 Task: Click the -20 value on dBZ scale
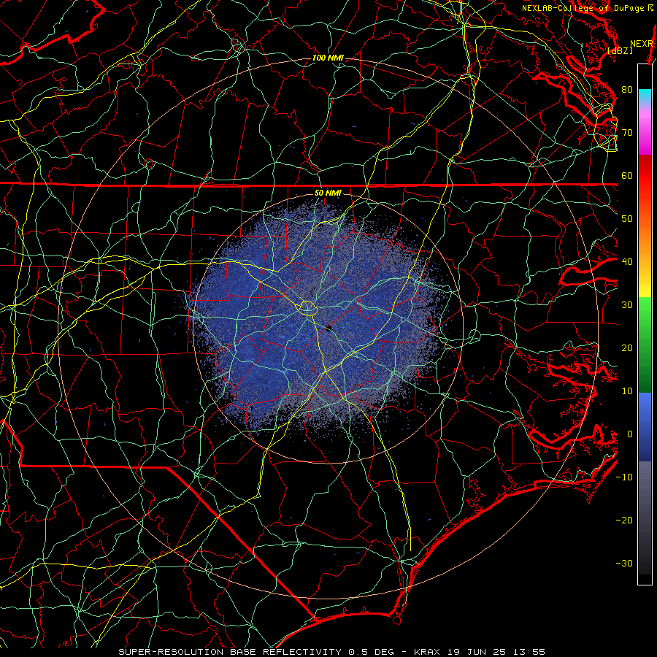[x=624, y=520]
